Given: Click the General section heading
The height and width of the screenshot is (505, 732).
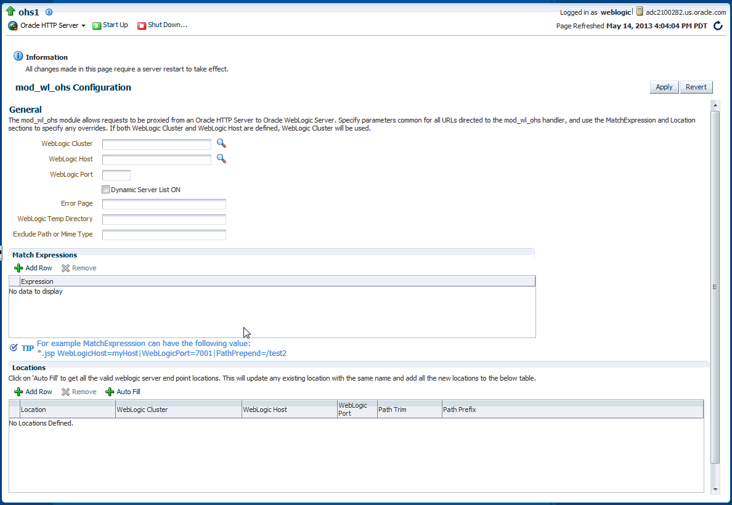Looking at the screenshot, I should 25,110.
